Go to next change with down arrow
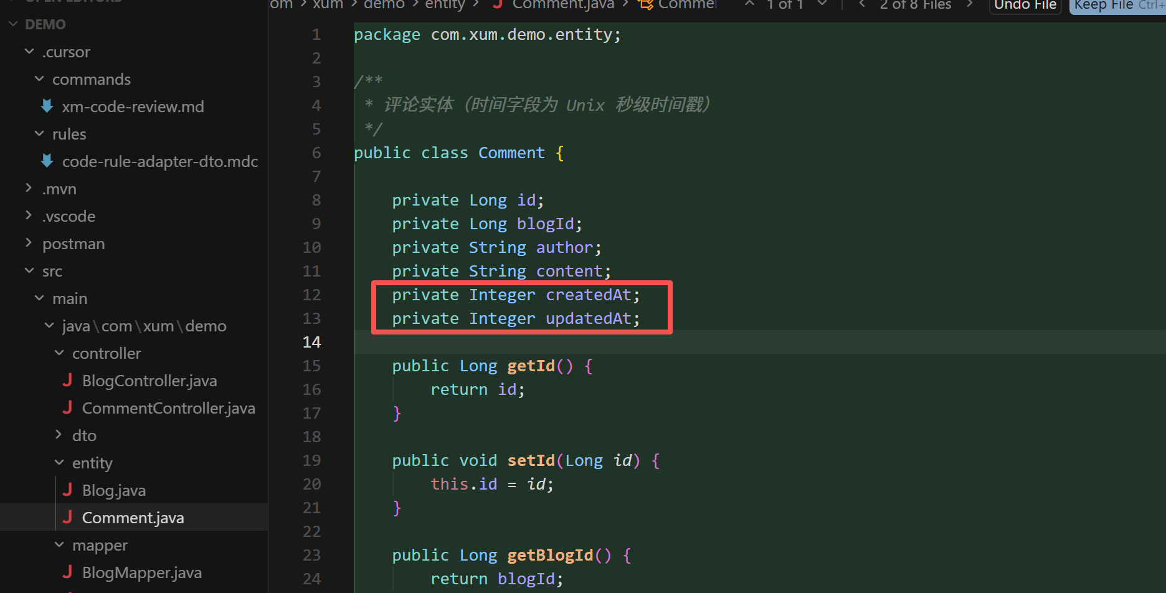 click(x=822, y=5)
